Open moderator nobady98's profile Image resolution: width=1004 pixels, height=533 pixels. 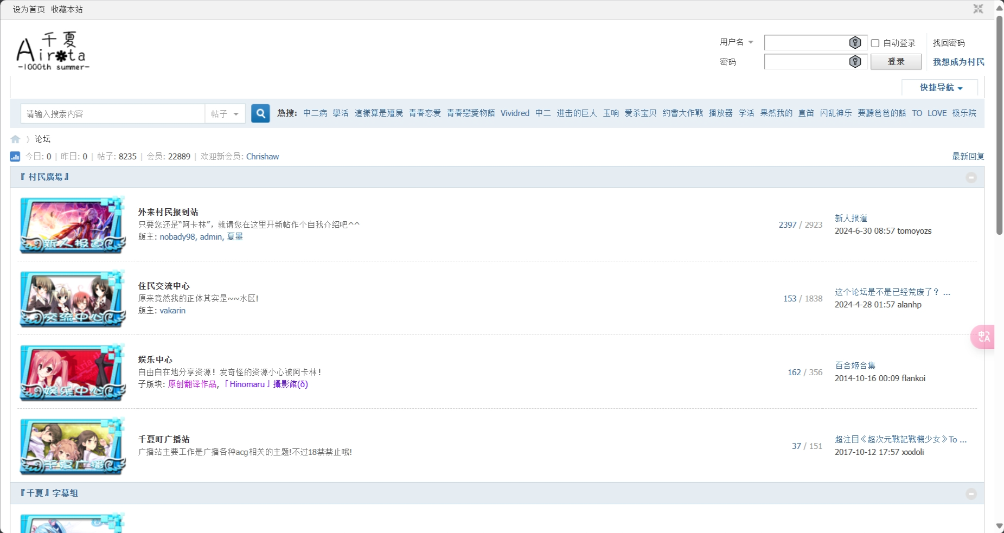(177, 236)
